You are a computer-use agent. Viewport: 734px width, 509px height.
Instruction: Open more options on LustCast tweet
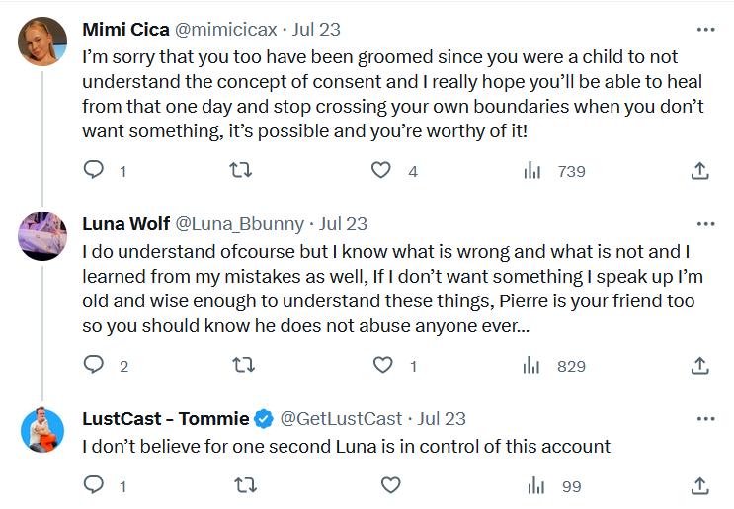click(x=705, y=419)
